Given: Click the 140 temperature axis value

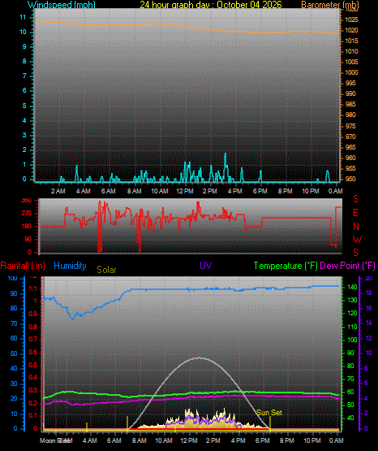Looking at the screenshot, I should click(352, 287).
